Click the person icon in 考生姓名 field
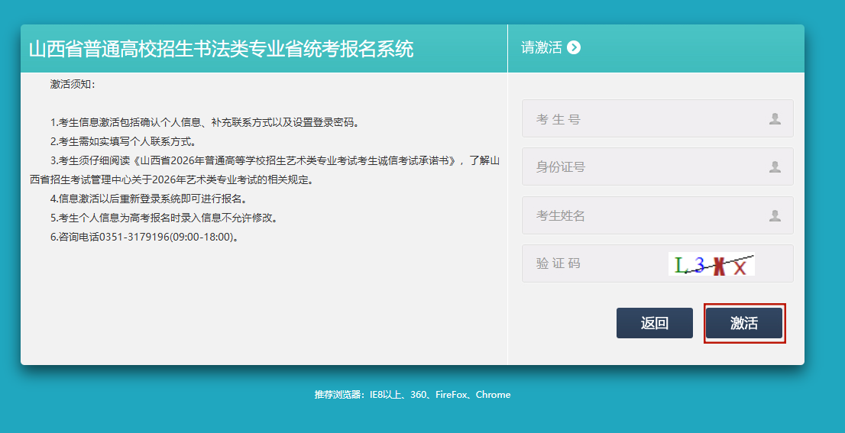 (x=775, y=216)
